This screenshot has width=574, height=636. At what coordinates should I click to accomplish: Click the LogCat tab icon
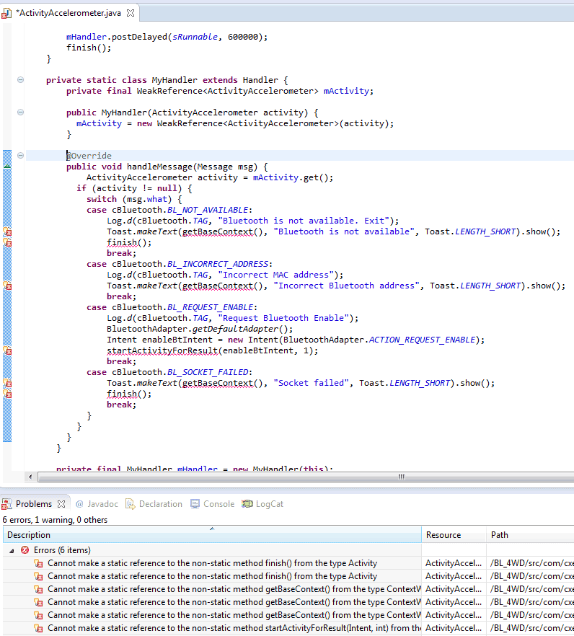[x=247, y=504]
